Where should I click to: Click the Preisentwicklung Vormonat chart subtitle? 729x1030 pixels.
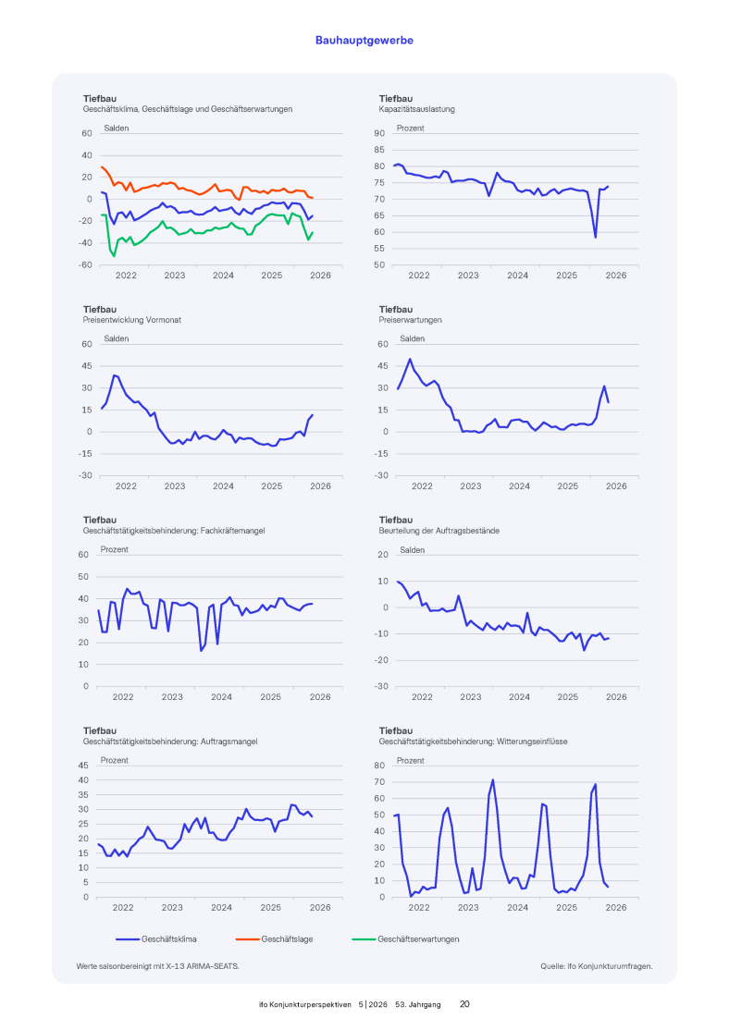(132, 320)
